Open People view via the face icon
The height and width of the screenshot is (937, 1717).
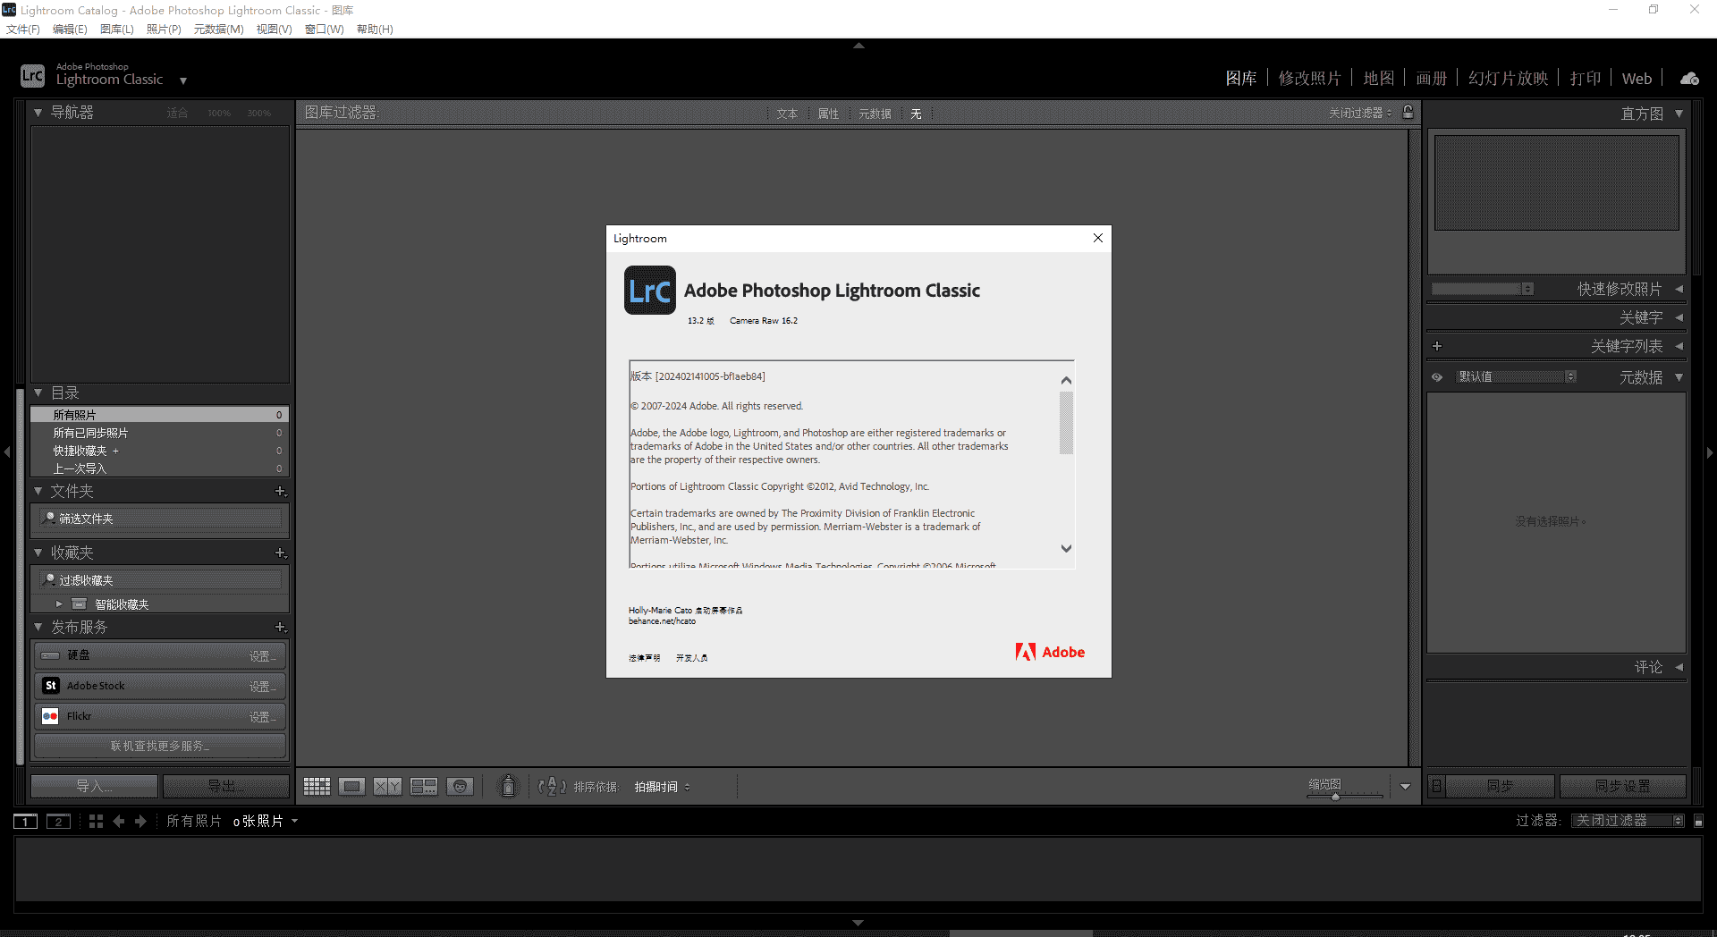coord(460,786)
